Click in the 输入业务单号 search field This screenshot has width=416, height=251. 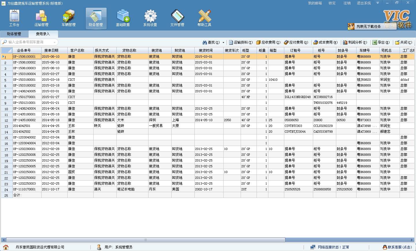click(x=27, y=42)
